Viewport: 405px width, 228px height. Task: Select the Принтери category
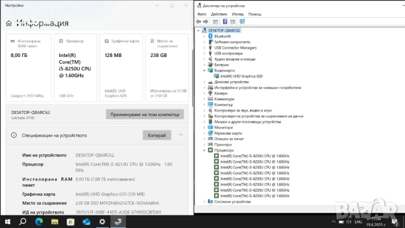click(x=223, y=144)
